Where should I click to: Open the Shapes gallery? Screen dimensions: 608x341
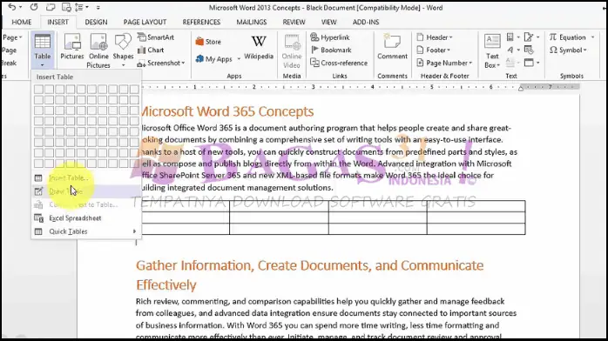123,50
